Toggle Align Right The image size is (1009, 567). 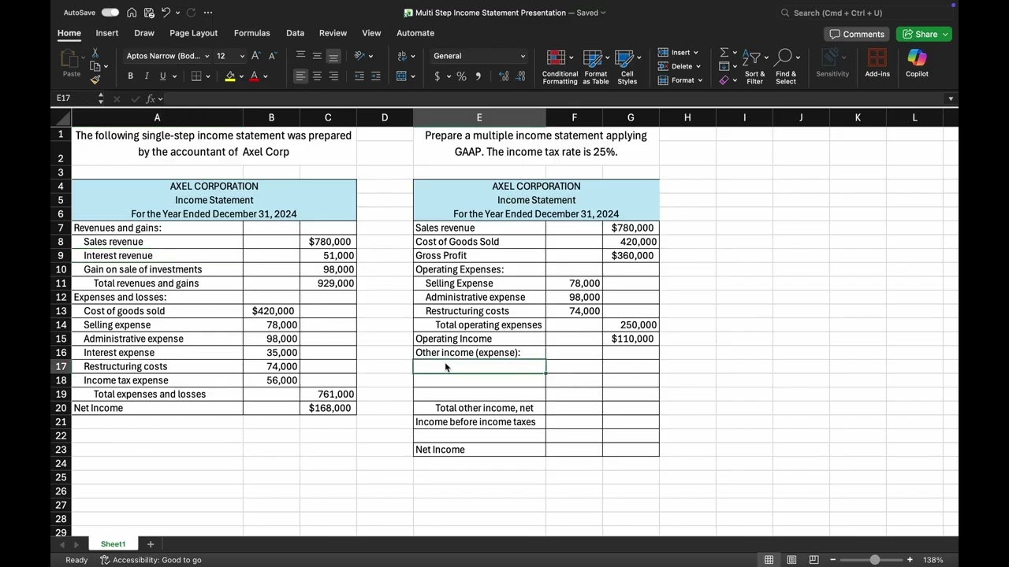333,76
